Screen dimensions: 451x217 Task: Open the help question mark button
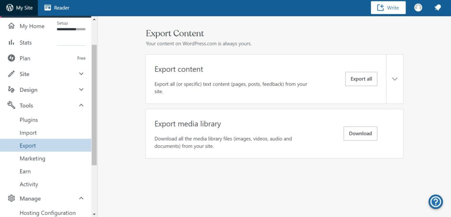[x=436, y=202]
